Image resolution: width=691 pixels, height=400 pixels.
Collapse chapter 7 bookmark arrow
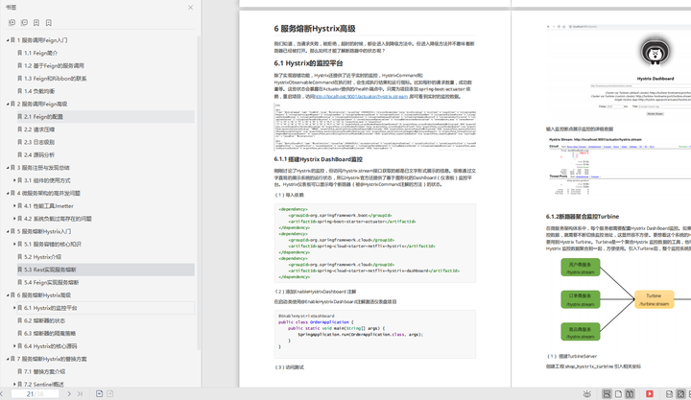click(x=8, y=359)
